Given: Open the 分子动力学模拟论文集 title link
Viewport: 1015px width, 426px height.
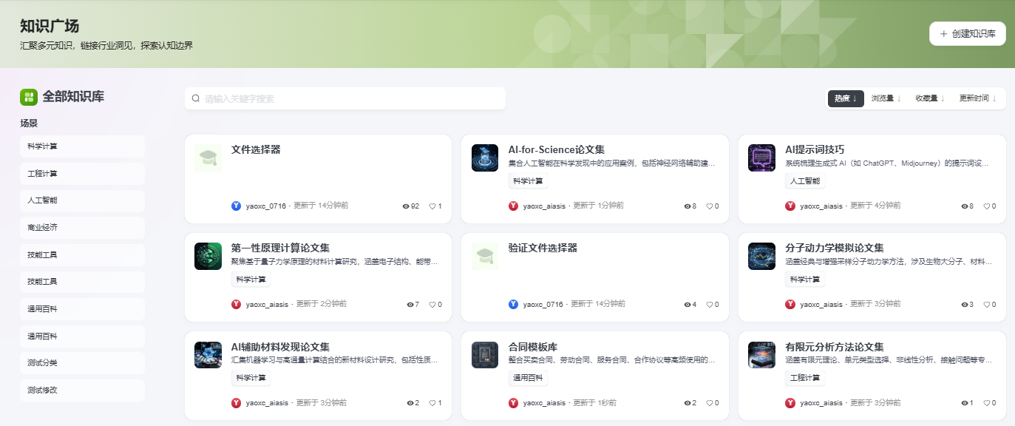Looking at the screenshot, I should pos(834,248).
